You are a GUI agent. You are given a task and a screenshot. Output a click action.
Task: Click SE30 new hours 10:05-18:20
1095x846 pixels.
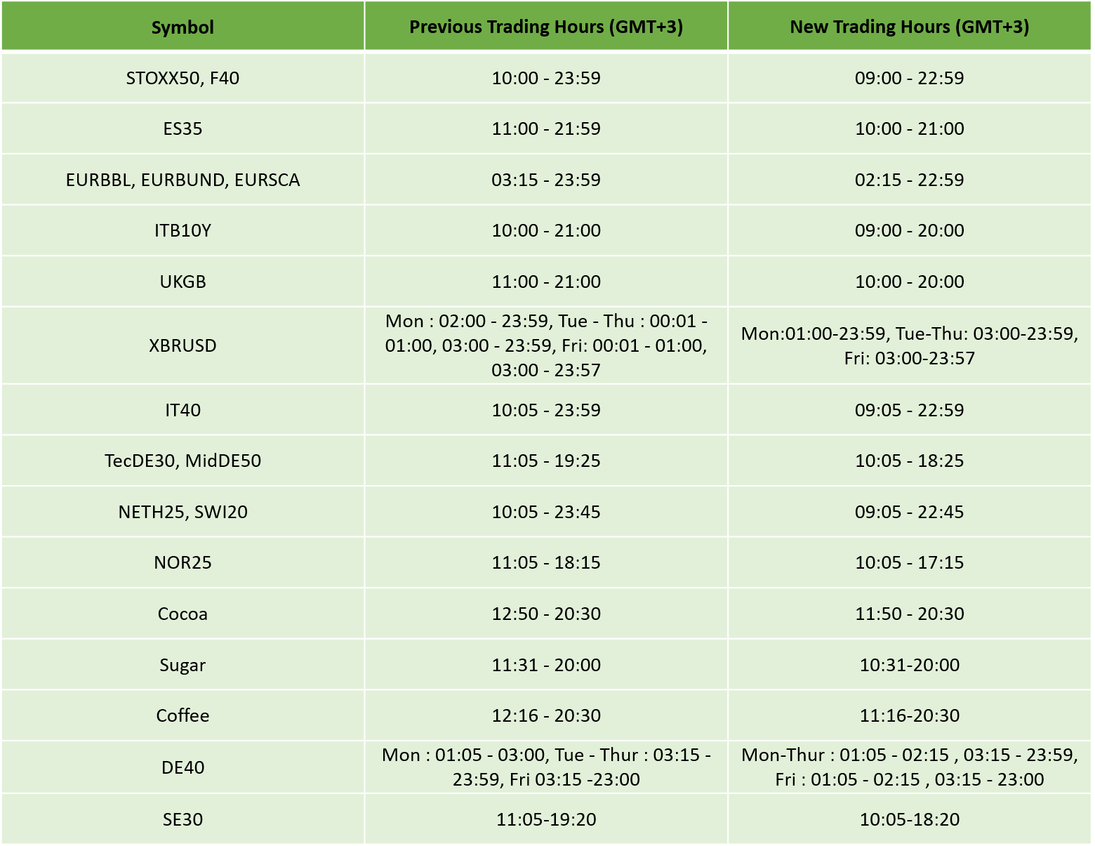pyautogui.click(x=910, y=819)
